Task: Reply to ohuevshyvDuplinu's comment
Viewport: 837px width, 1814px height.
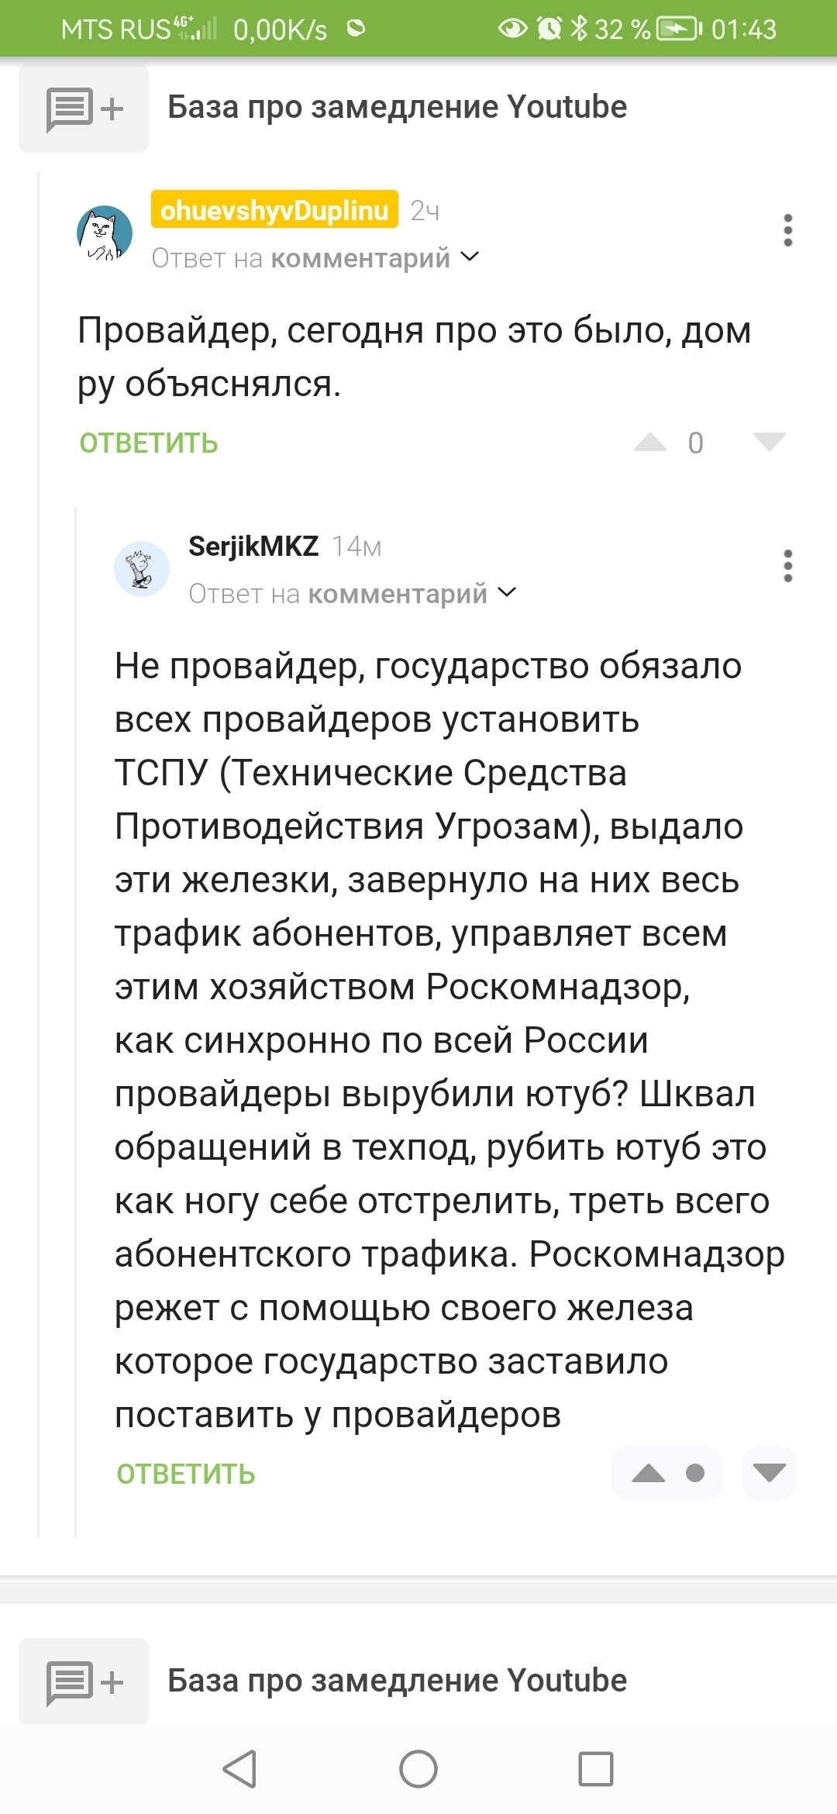Action: [x=149, y=443]
